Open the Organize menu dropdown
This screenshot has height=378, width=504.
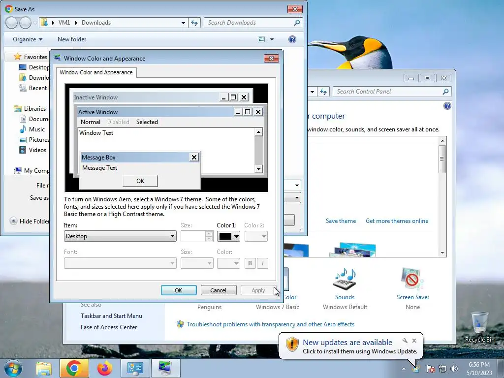click(28, 39)
